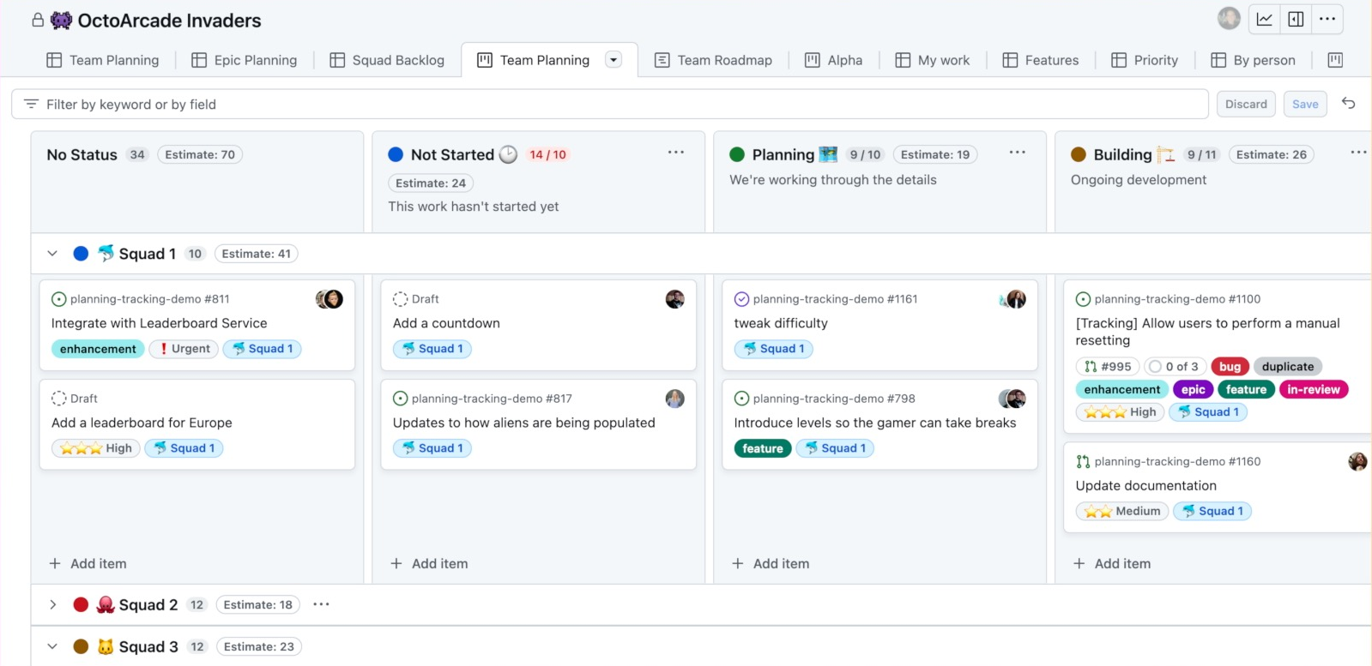Click the lock icon beside project title
This screenshot has height=666, width=1372.
pyautogui.click(x=38, y=20)
